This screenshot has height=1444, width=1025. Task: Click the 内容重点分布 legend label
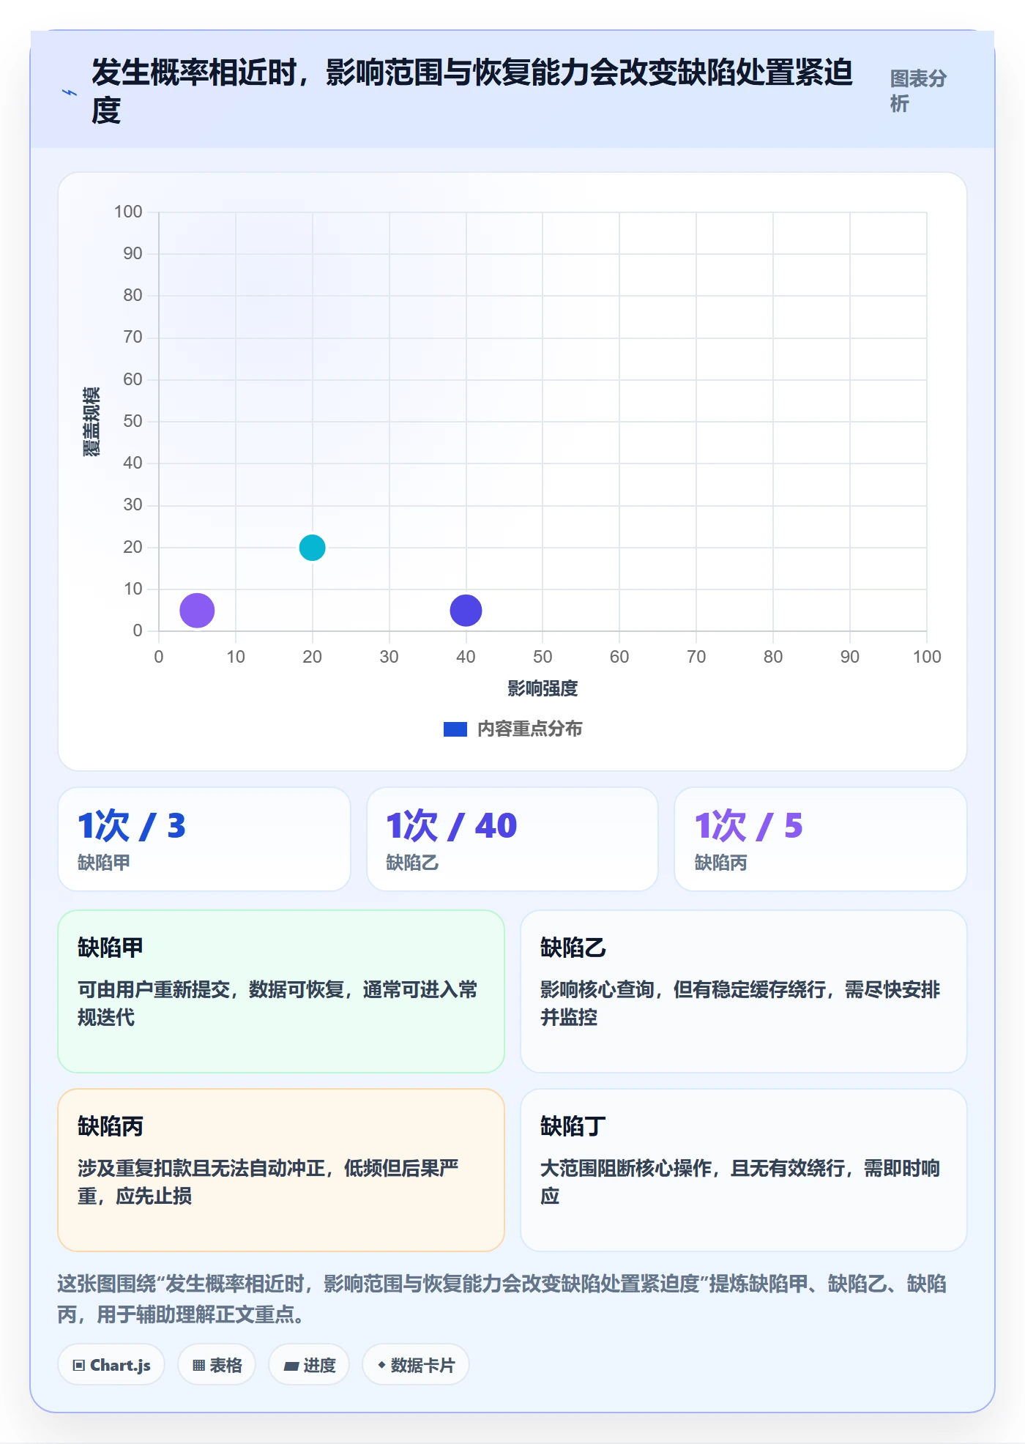[x=530, y=729]
